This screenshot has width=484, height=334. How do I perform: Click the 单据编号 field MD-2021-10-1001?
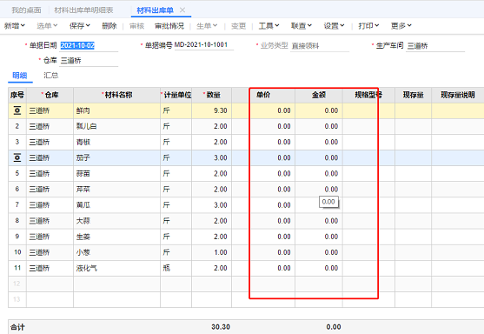point(204,45)
